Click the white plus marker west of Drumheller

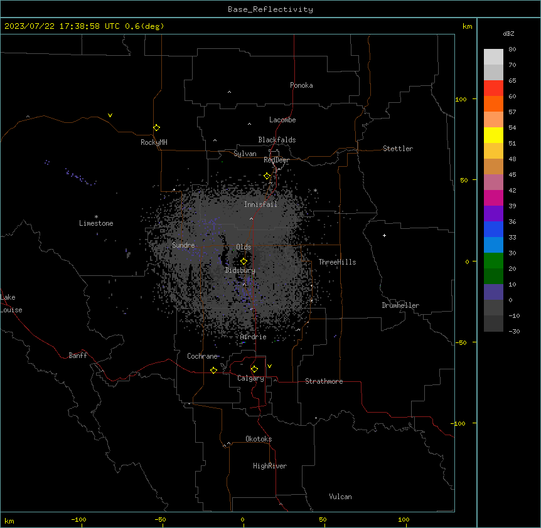(x=384, y=235)
